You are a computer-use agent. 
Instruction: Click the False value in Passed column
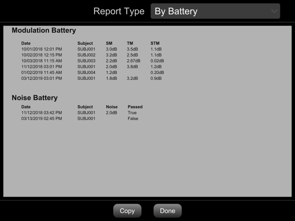133,119
